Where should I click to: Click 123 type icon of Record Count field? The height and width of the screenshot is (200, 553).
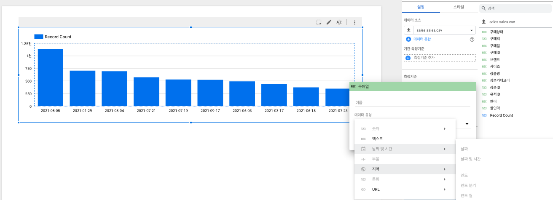[484, 115]
